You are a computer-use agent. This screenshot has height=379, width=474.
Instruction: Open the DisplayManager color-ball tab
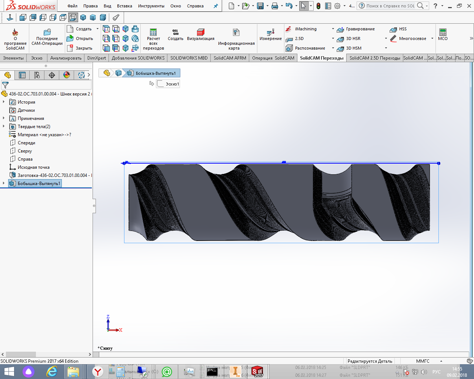coord(67,75)
